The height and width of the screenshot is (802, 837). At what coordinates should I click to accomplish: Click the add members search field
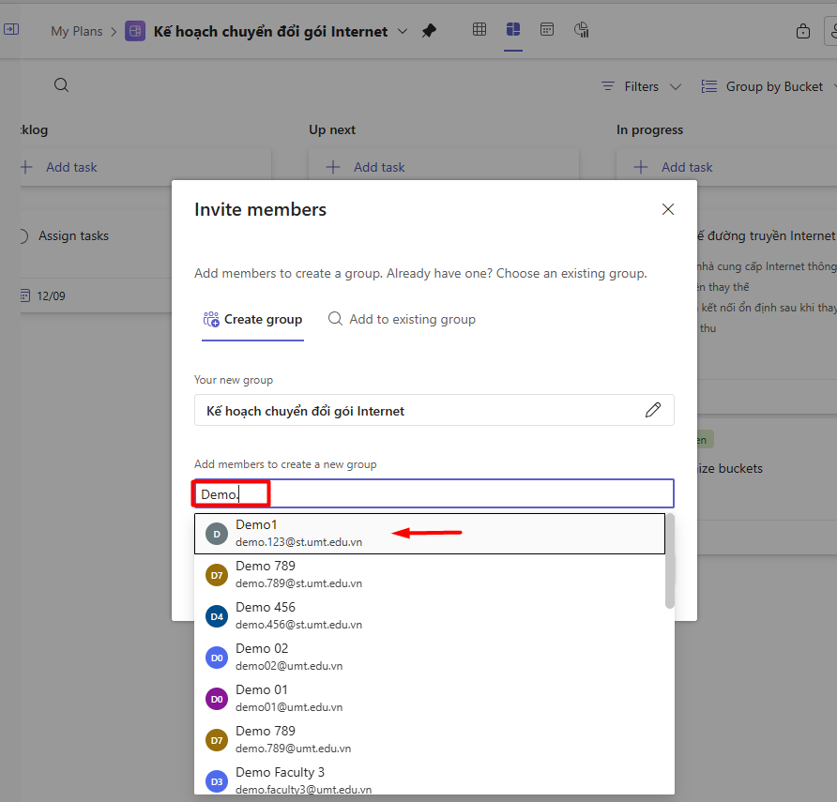(x=469, y=493)
